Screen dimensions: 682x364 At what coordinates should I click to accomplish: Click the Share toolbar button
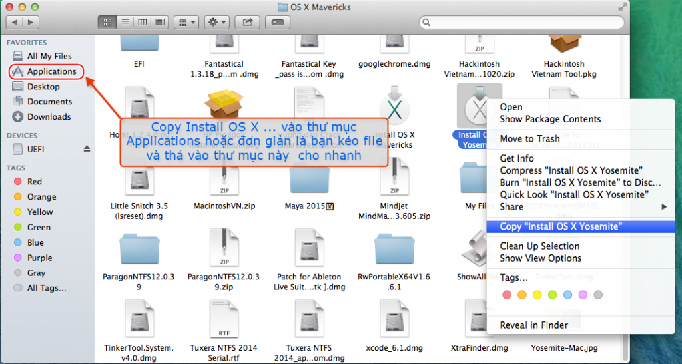248,22
